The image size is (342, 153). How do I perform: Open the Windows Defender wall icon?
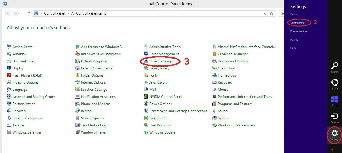click(x=9, y=132)
